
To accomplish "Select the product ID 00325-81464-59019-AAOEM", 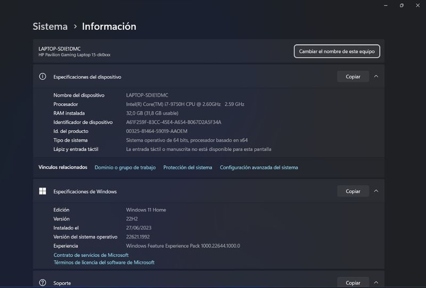I will point(157,131).
